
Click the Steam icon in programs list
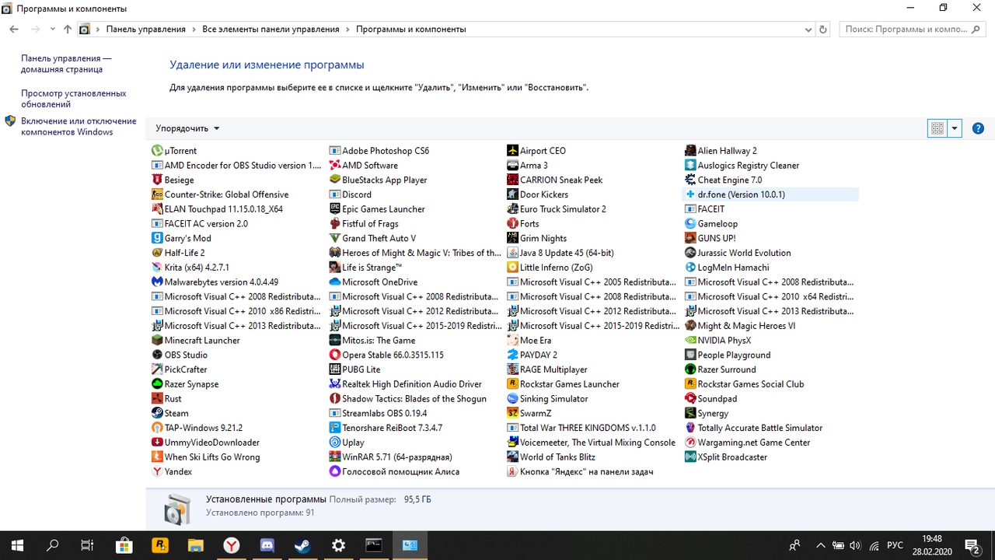[157, 413]
